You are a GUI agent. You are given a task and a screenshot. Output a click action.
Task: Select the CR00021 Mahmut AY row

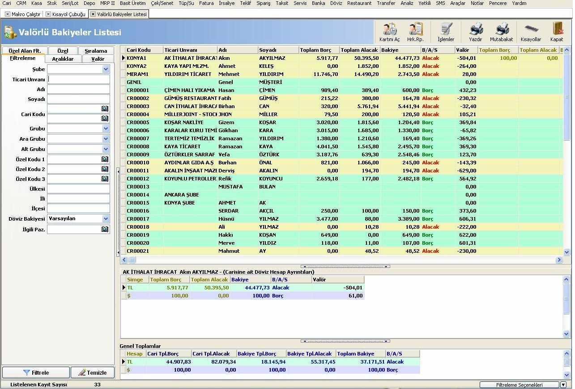341,251
